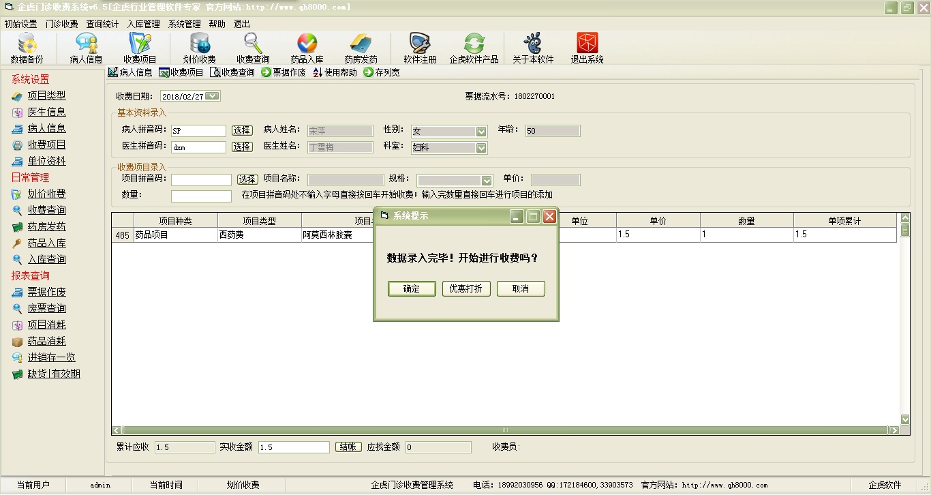Open the 门诊收费 menu
The height and width of the screenshot is (495, 931).
[62, 24]
